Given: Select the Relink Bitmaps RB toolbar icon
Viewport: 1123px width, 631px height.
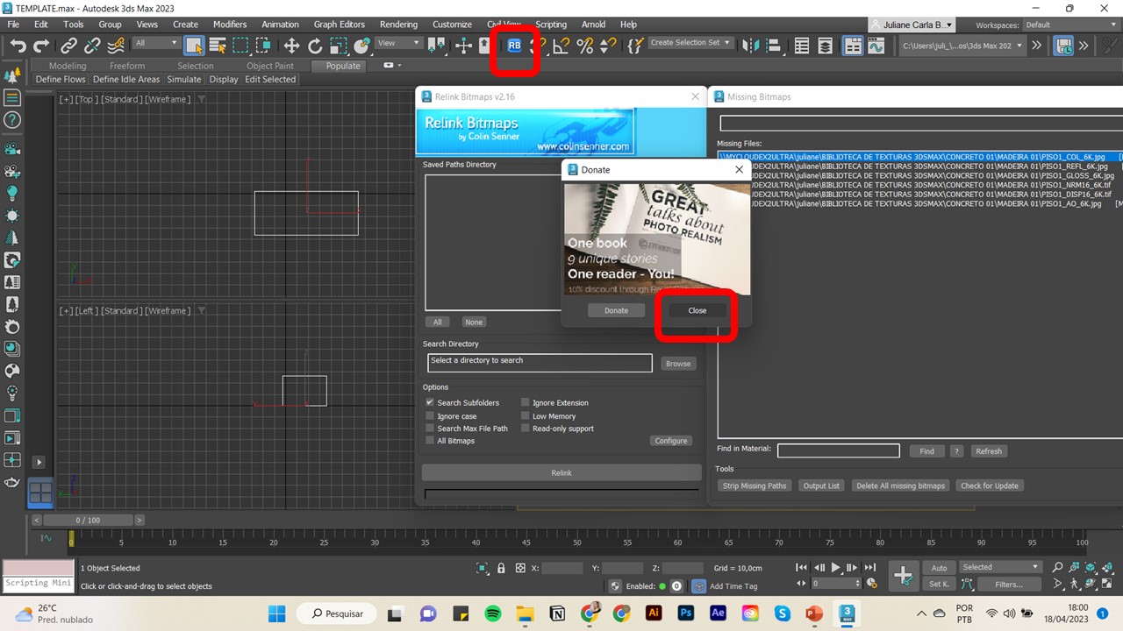Looking at the screenshot, I should 514,46.
